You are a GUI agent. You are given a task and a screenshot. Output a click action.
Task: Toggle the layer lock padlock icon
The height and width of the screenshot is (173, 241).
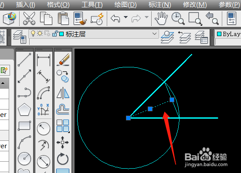(55, 33)
